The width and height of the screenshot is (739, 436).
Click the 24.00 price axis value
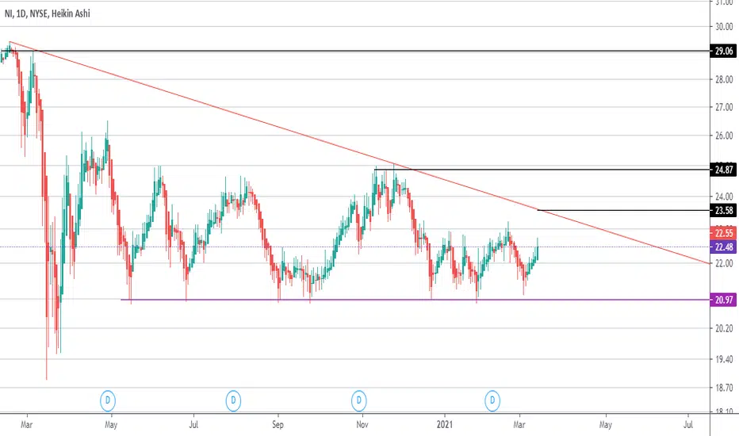coord(724,197)
